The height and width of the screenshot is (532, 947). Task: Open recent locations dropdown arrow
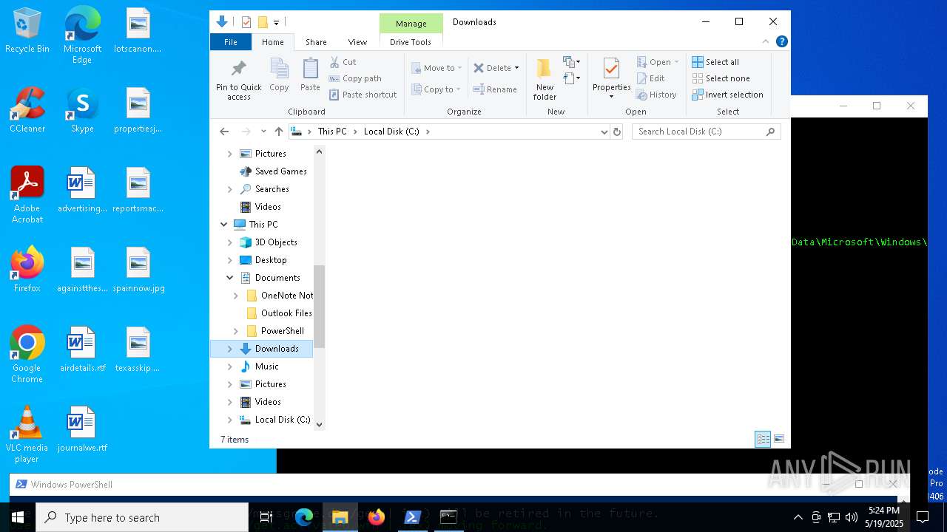[263, 132]
